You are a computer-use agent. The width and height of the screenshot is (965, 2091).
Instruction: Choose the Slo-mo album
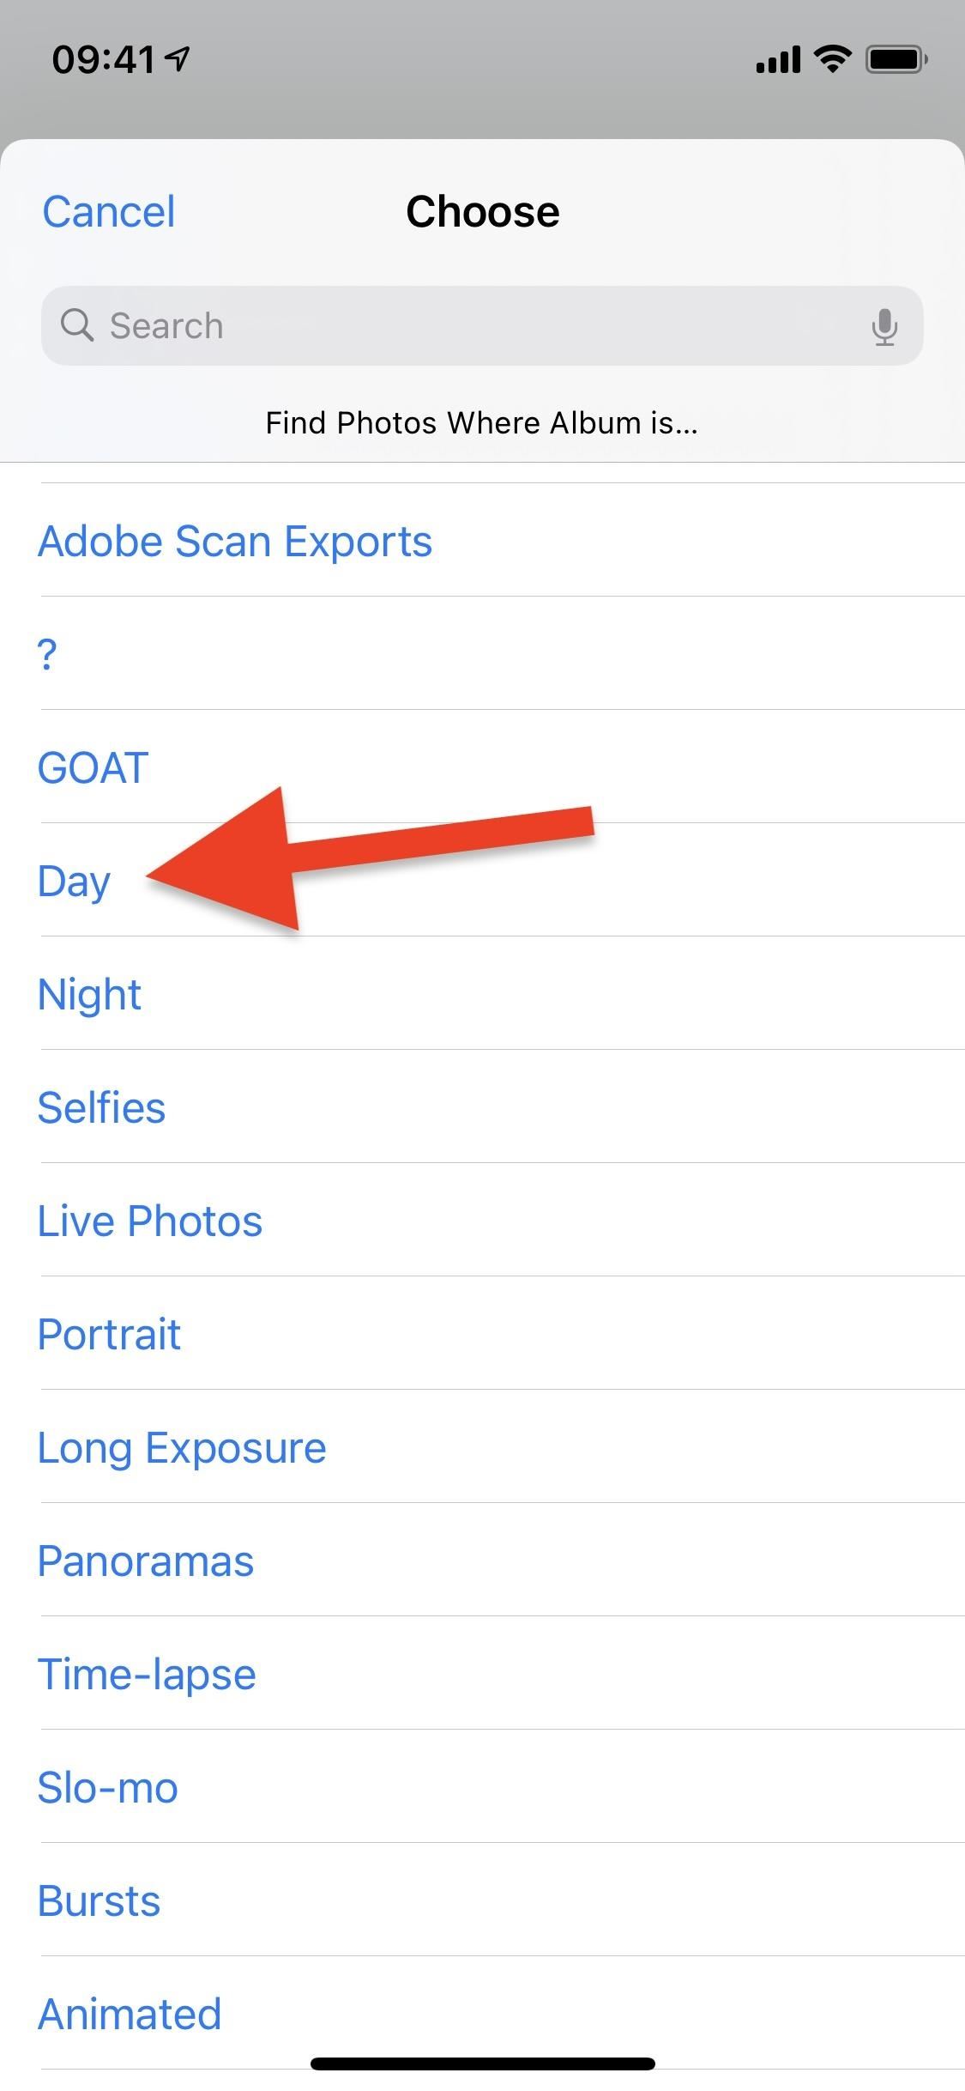click(482, 1787)
